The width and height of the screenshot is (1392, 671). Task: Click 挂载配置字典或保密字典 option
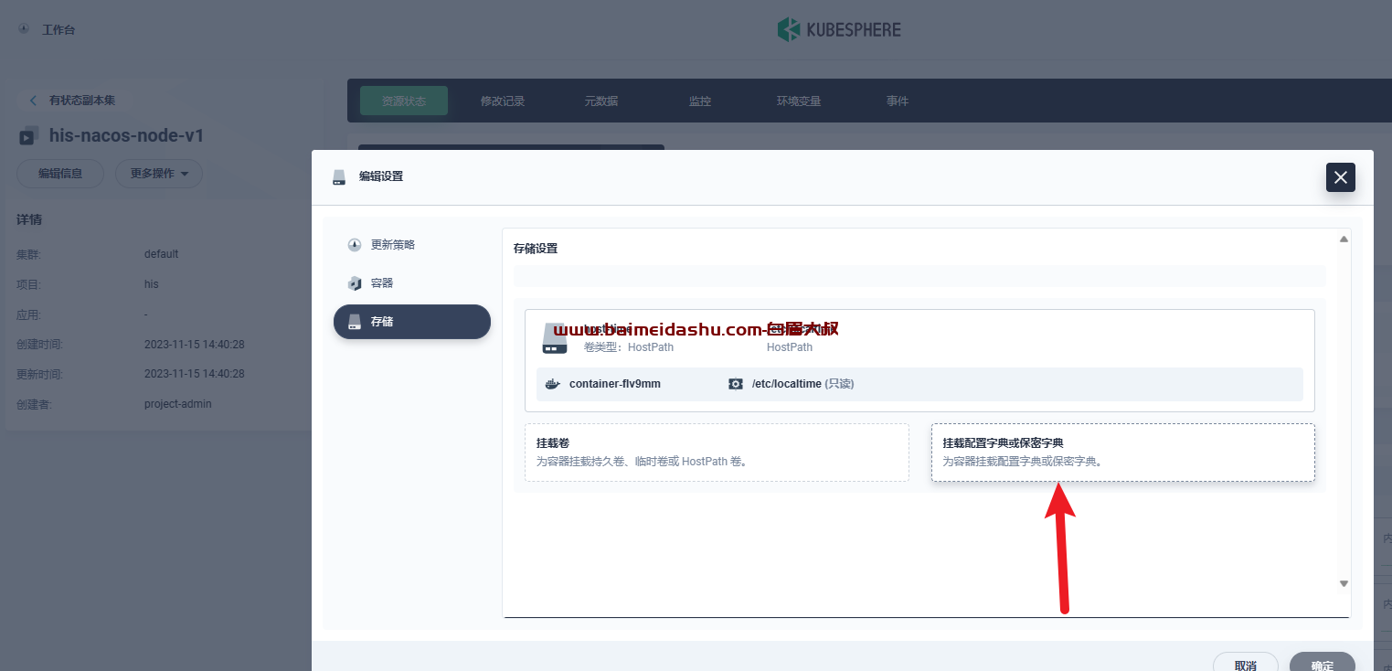(1123, 453)
